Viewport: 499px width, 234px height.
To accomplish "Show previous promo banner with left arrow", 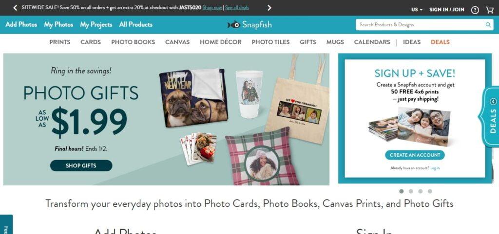I will click(x=15, y=8).
